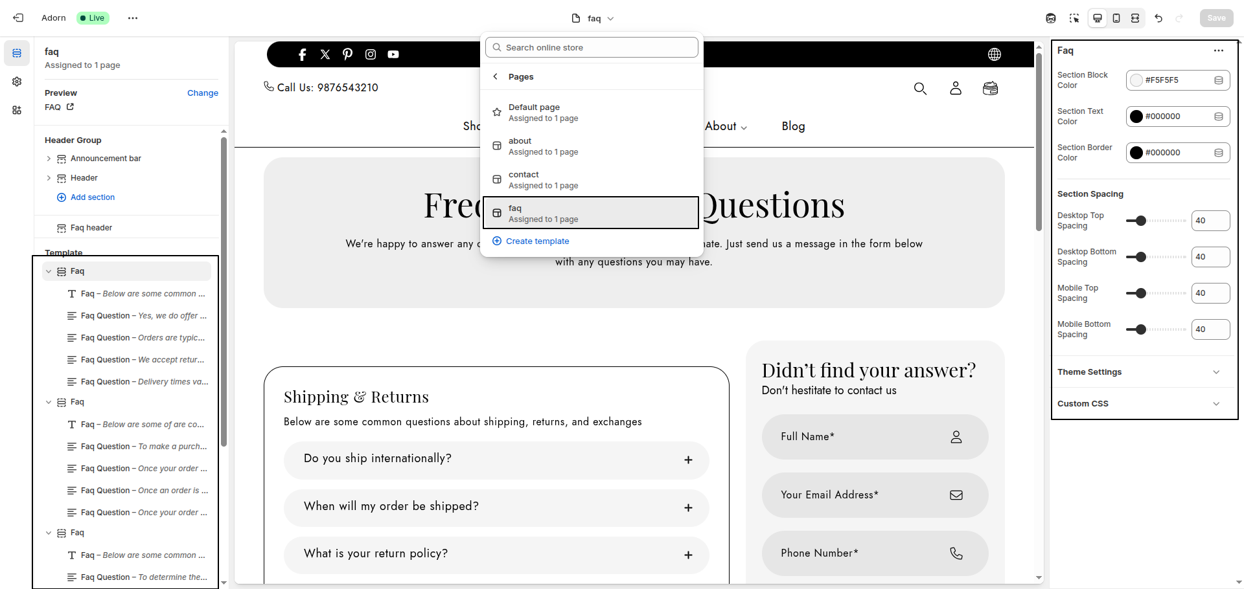Switch to desktop preview view
The height and width of the screenshot is (589, 1244).
tap(1098, 18)
